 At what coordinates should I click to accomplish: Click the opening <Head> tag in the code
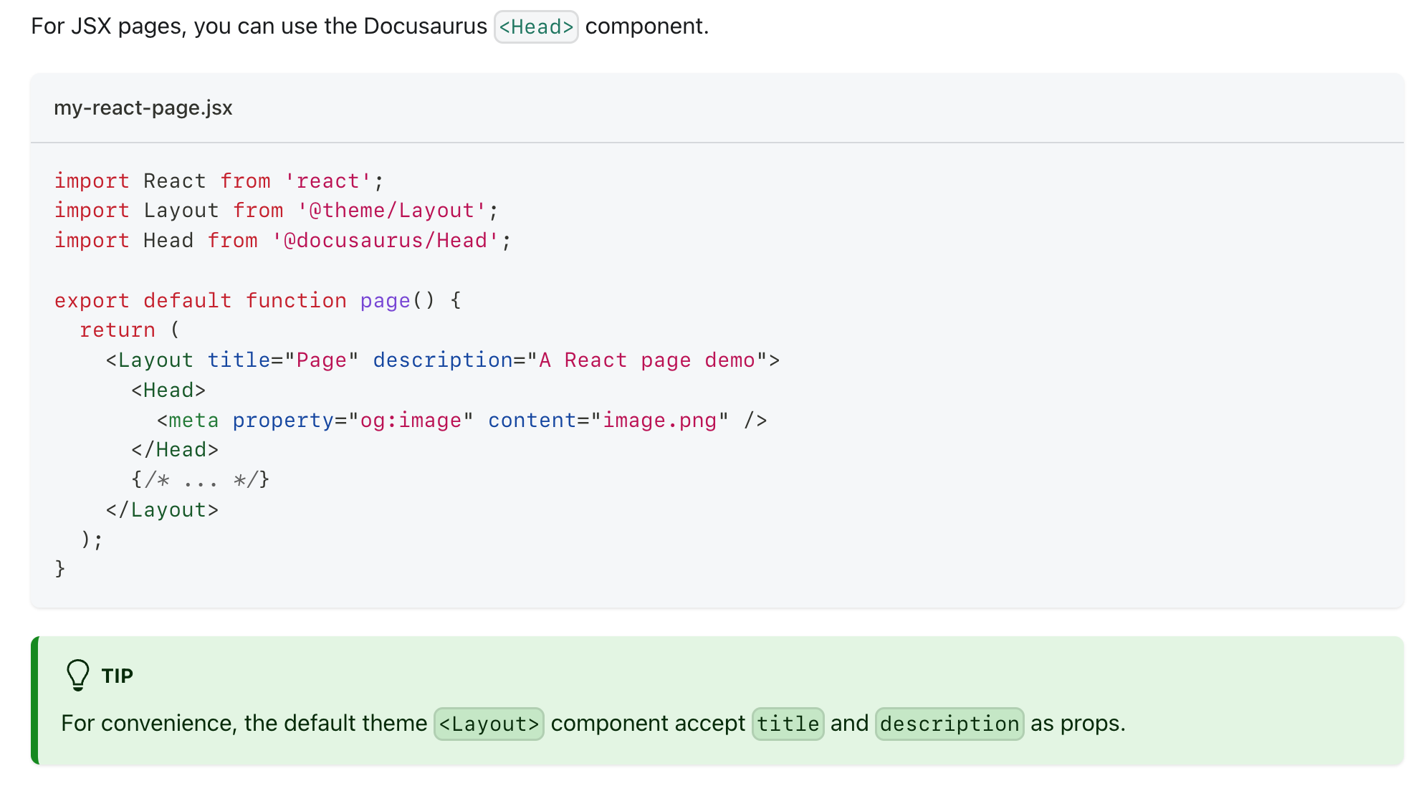(168, 390)
